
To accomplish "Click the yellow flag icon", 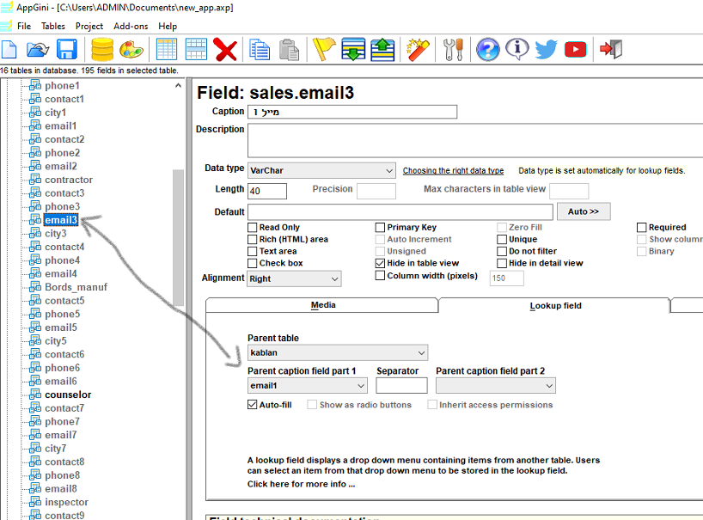I will tap(324, 49).
